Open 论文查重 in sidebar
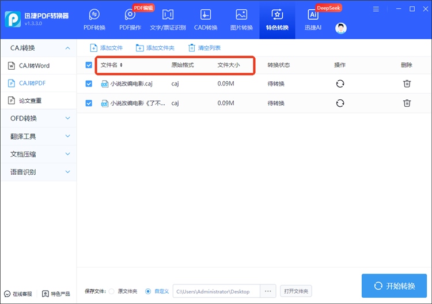The width and height of the screenshot is (432, 304). click(x=39, y=100)
